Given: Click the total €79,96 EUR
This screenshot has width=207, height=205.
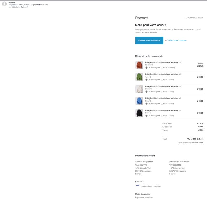Looking at the screenshot, I should tap(195, 139).
